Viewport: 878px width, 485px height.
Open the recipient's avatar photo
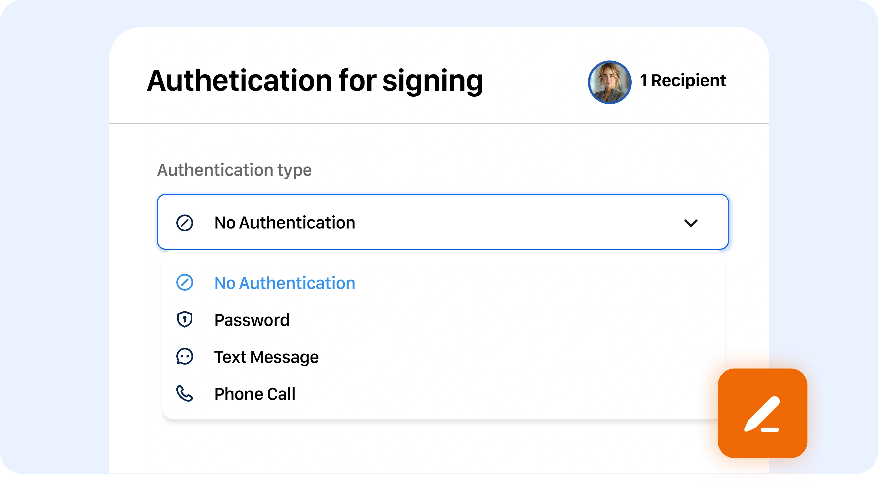(x=610, y=82)
